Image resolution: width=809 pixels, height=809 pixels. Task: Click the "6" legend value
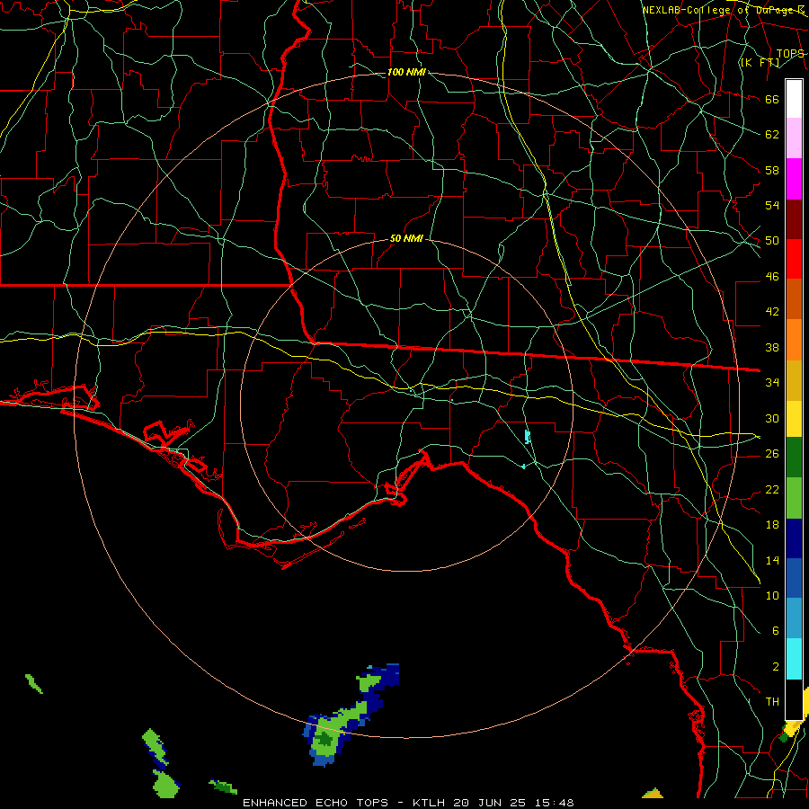coord(775,631)
